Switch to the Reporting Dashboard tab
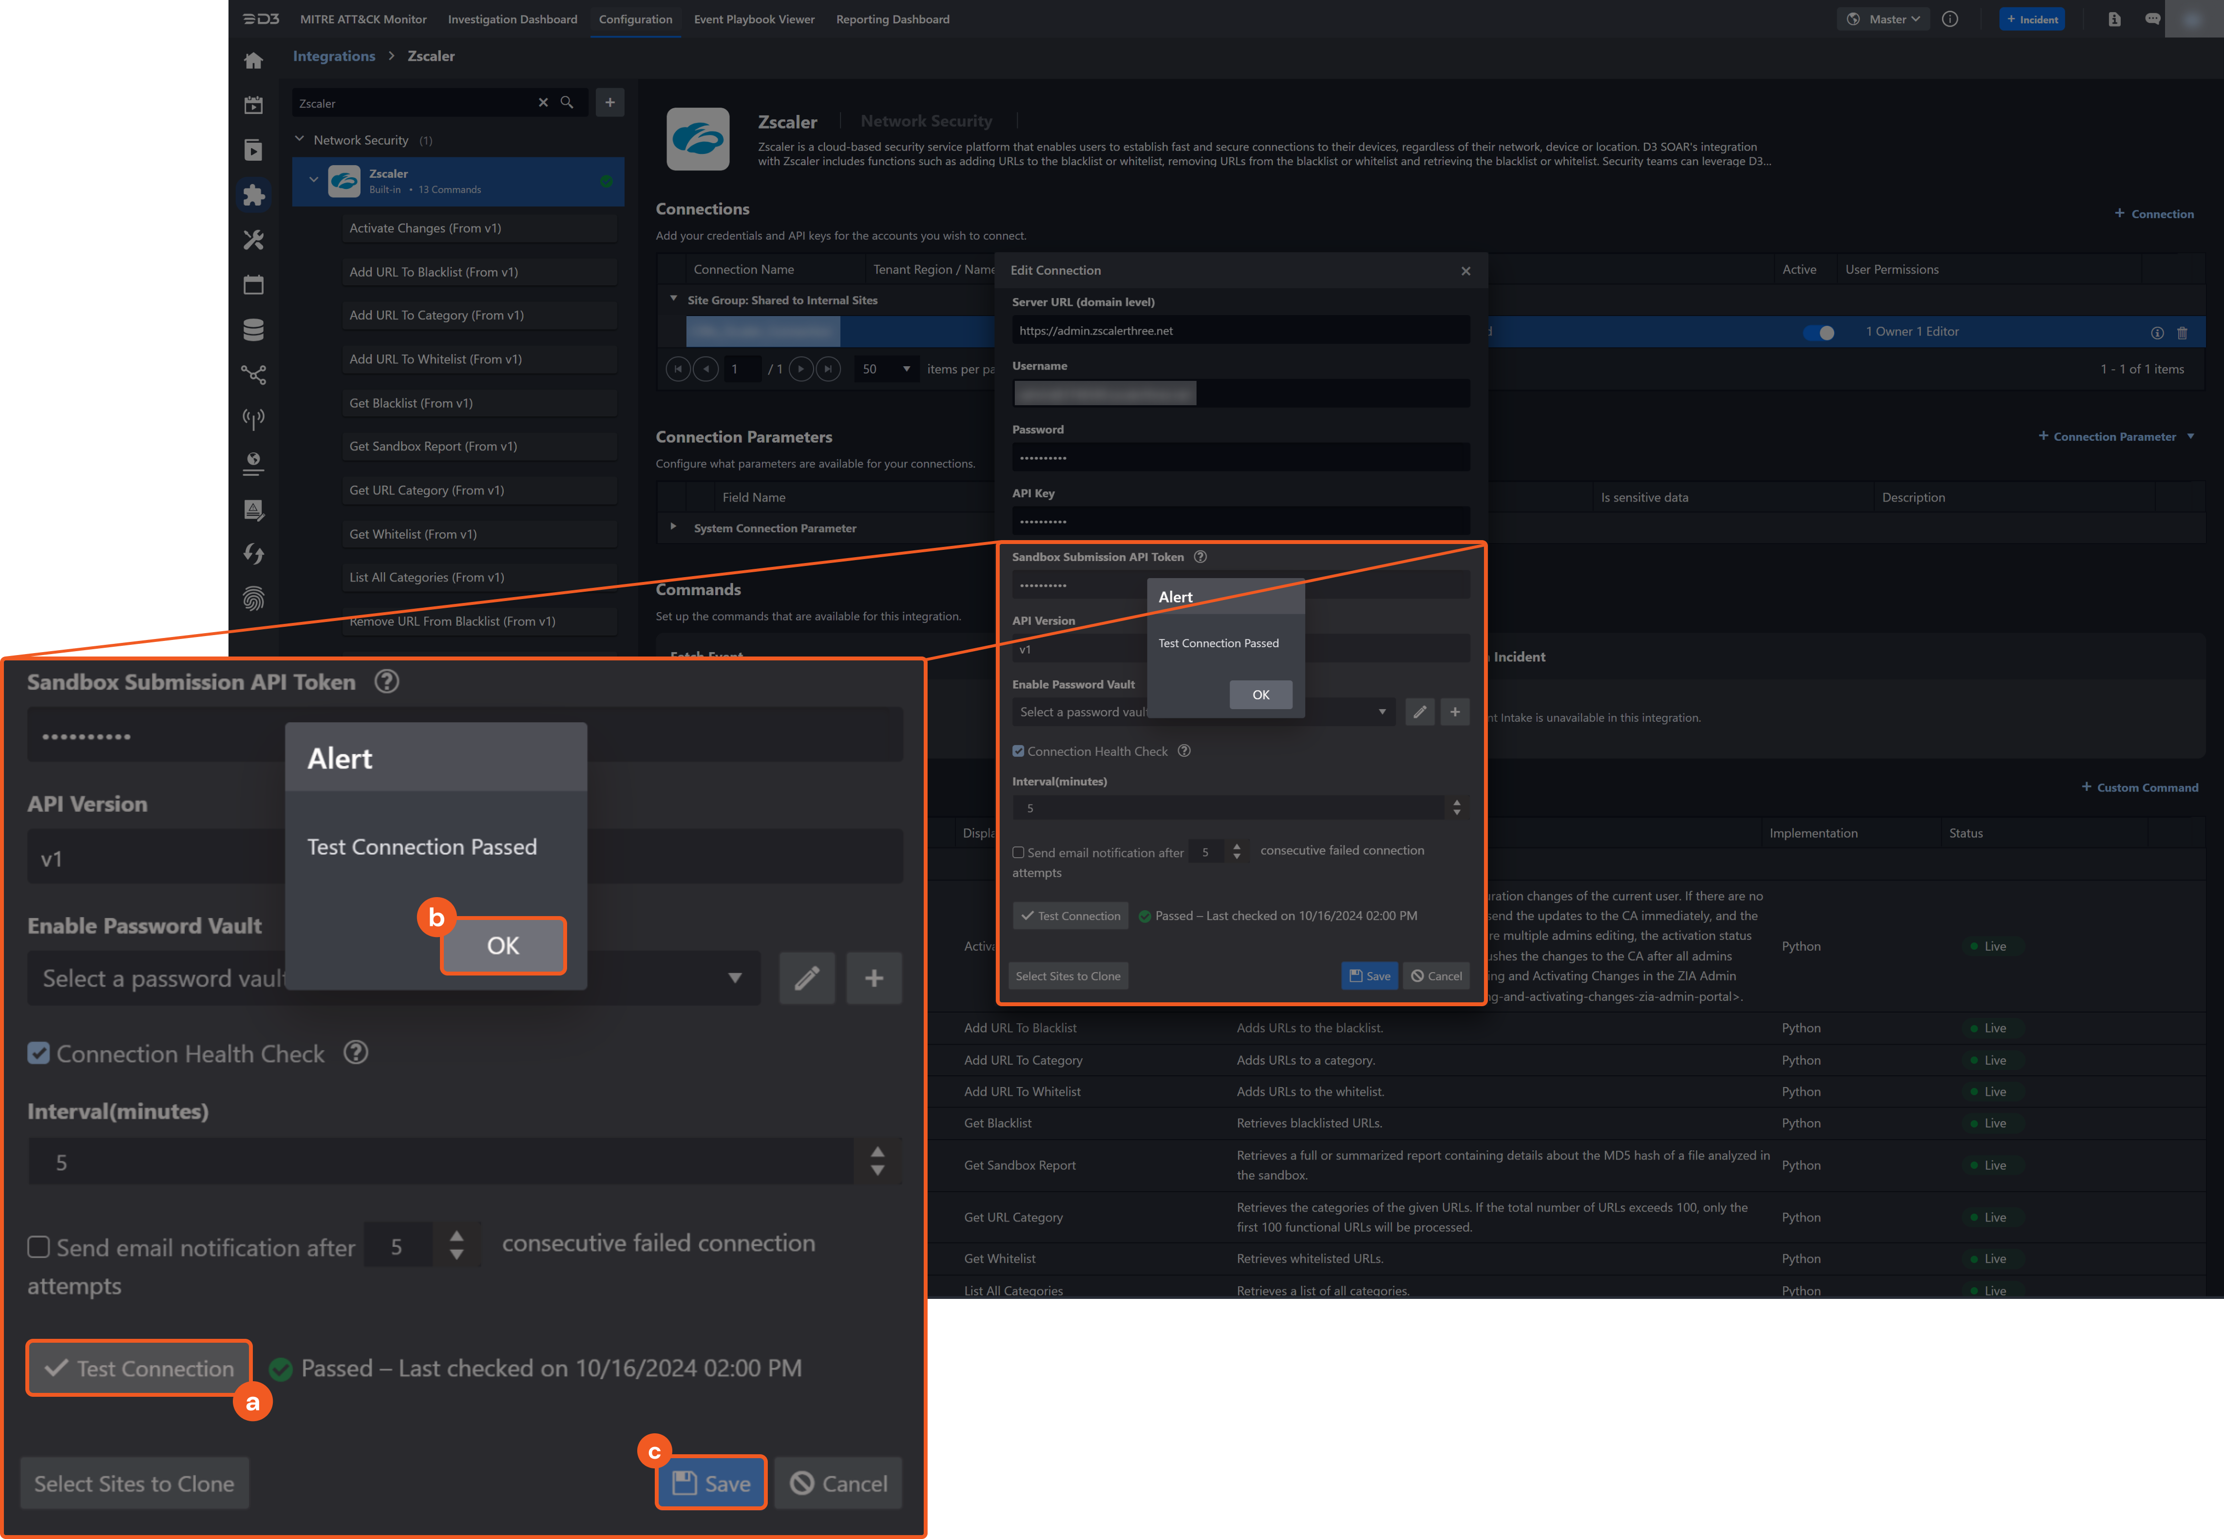Viewport: 2224px width, 1539px height. coord(892,19)
